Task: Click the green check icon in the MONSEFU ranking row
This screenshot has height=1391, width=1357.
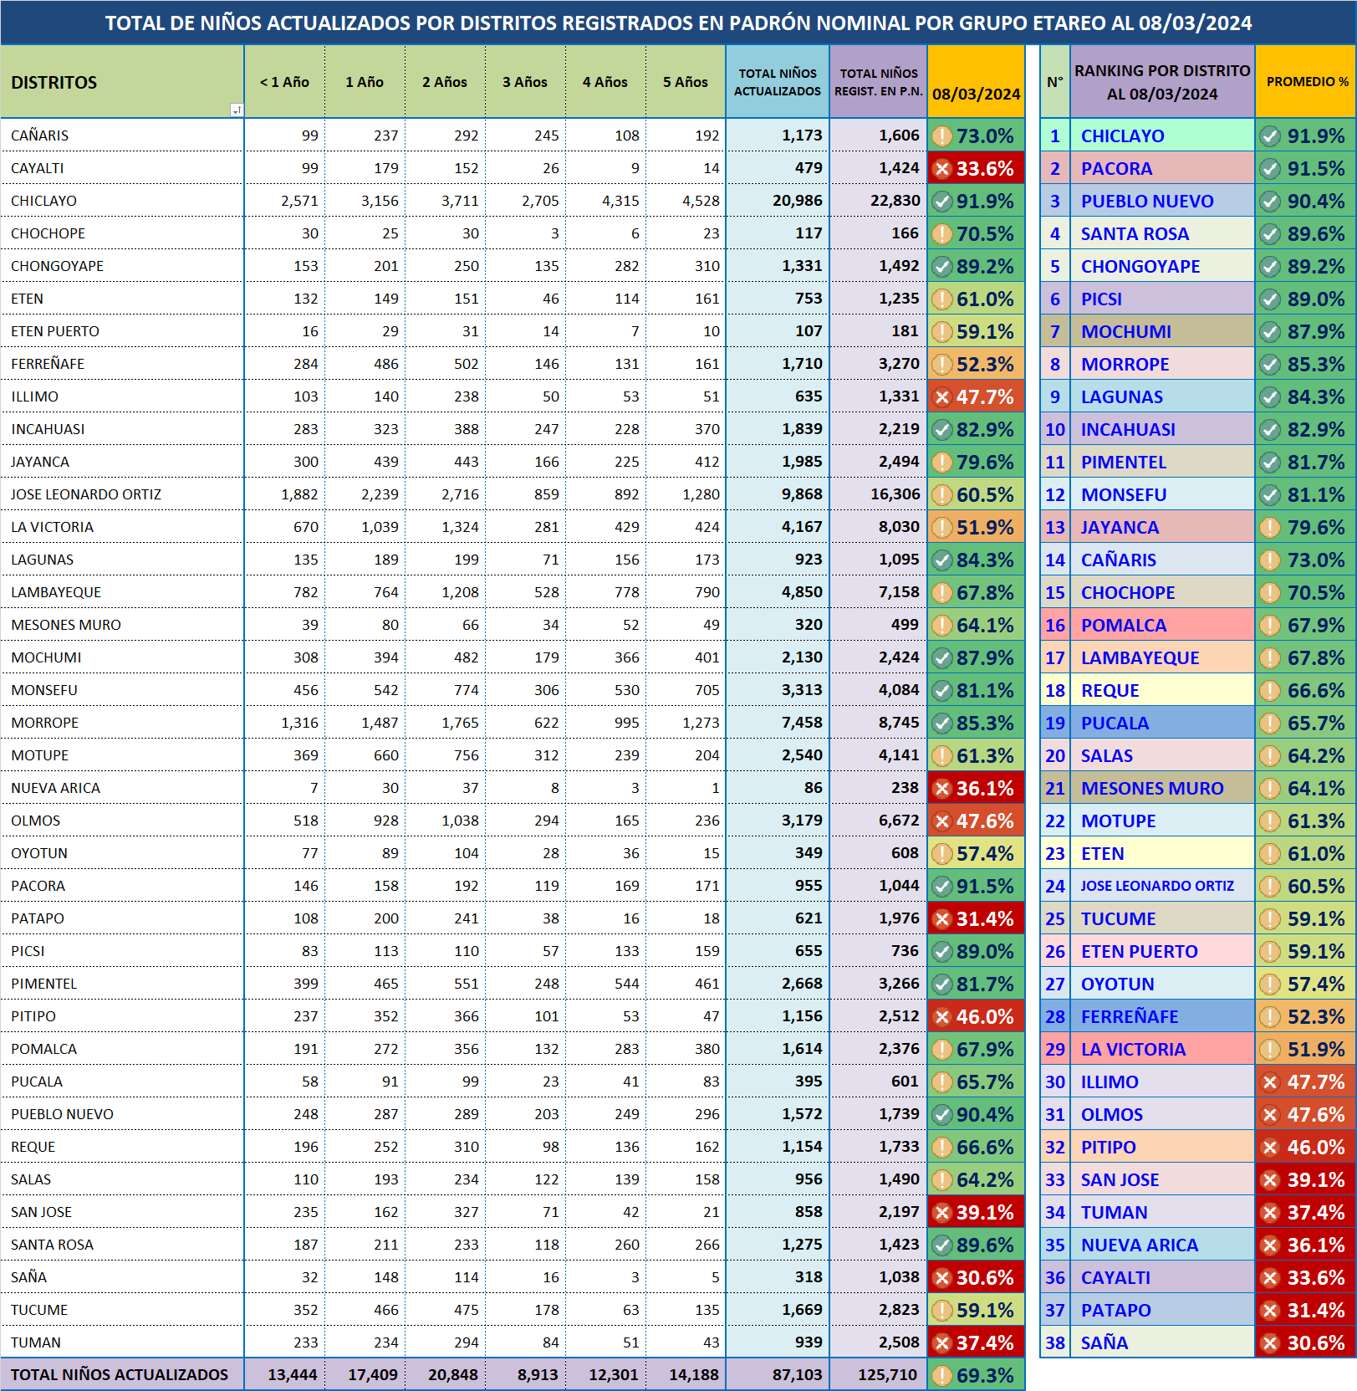Action: (1270, 495)
